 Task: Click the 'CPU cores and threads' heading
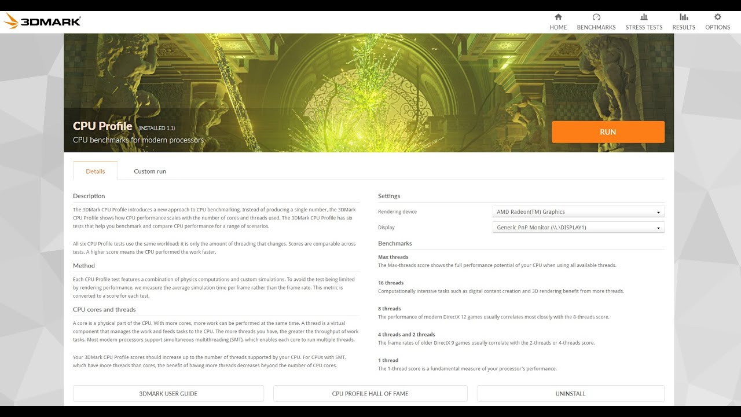[104, 309]
